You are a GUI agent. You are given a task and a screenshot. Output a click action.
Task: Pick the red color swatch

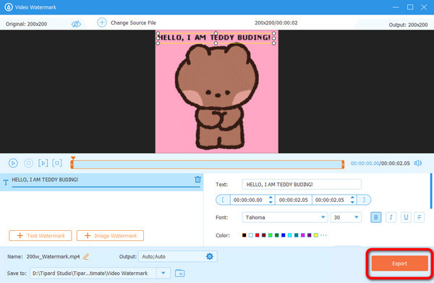[x=257, y=235]
